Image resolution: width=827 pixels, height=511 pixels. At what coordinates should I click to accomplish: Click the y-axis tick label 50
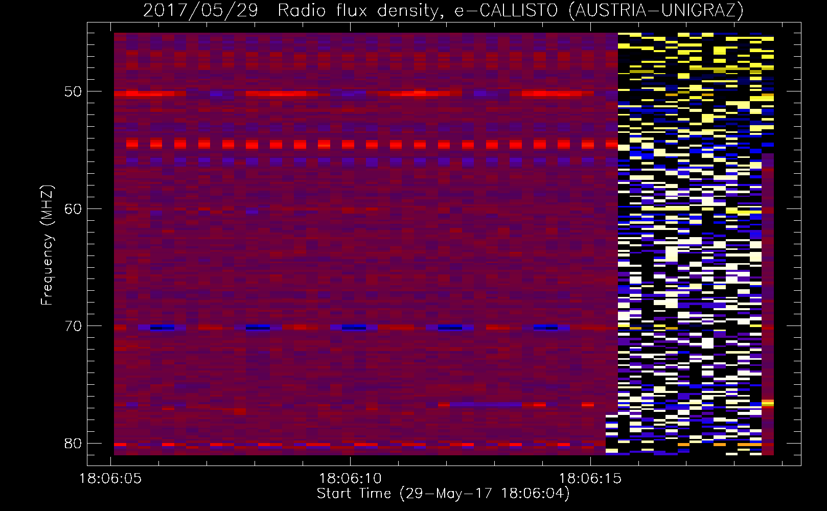coord(73,91)
